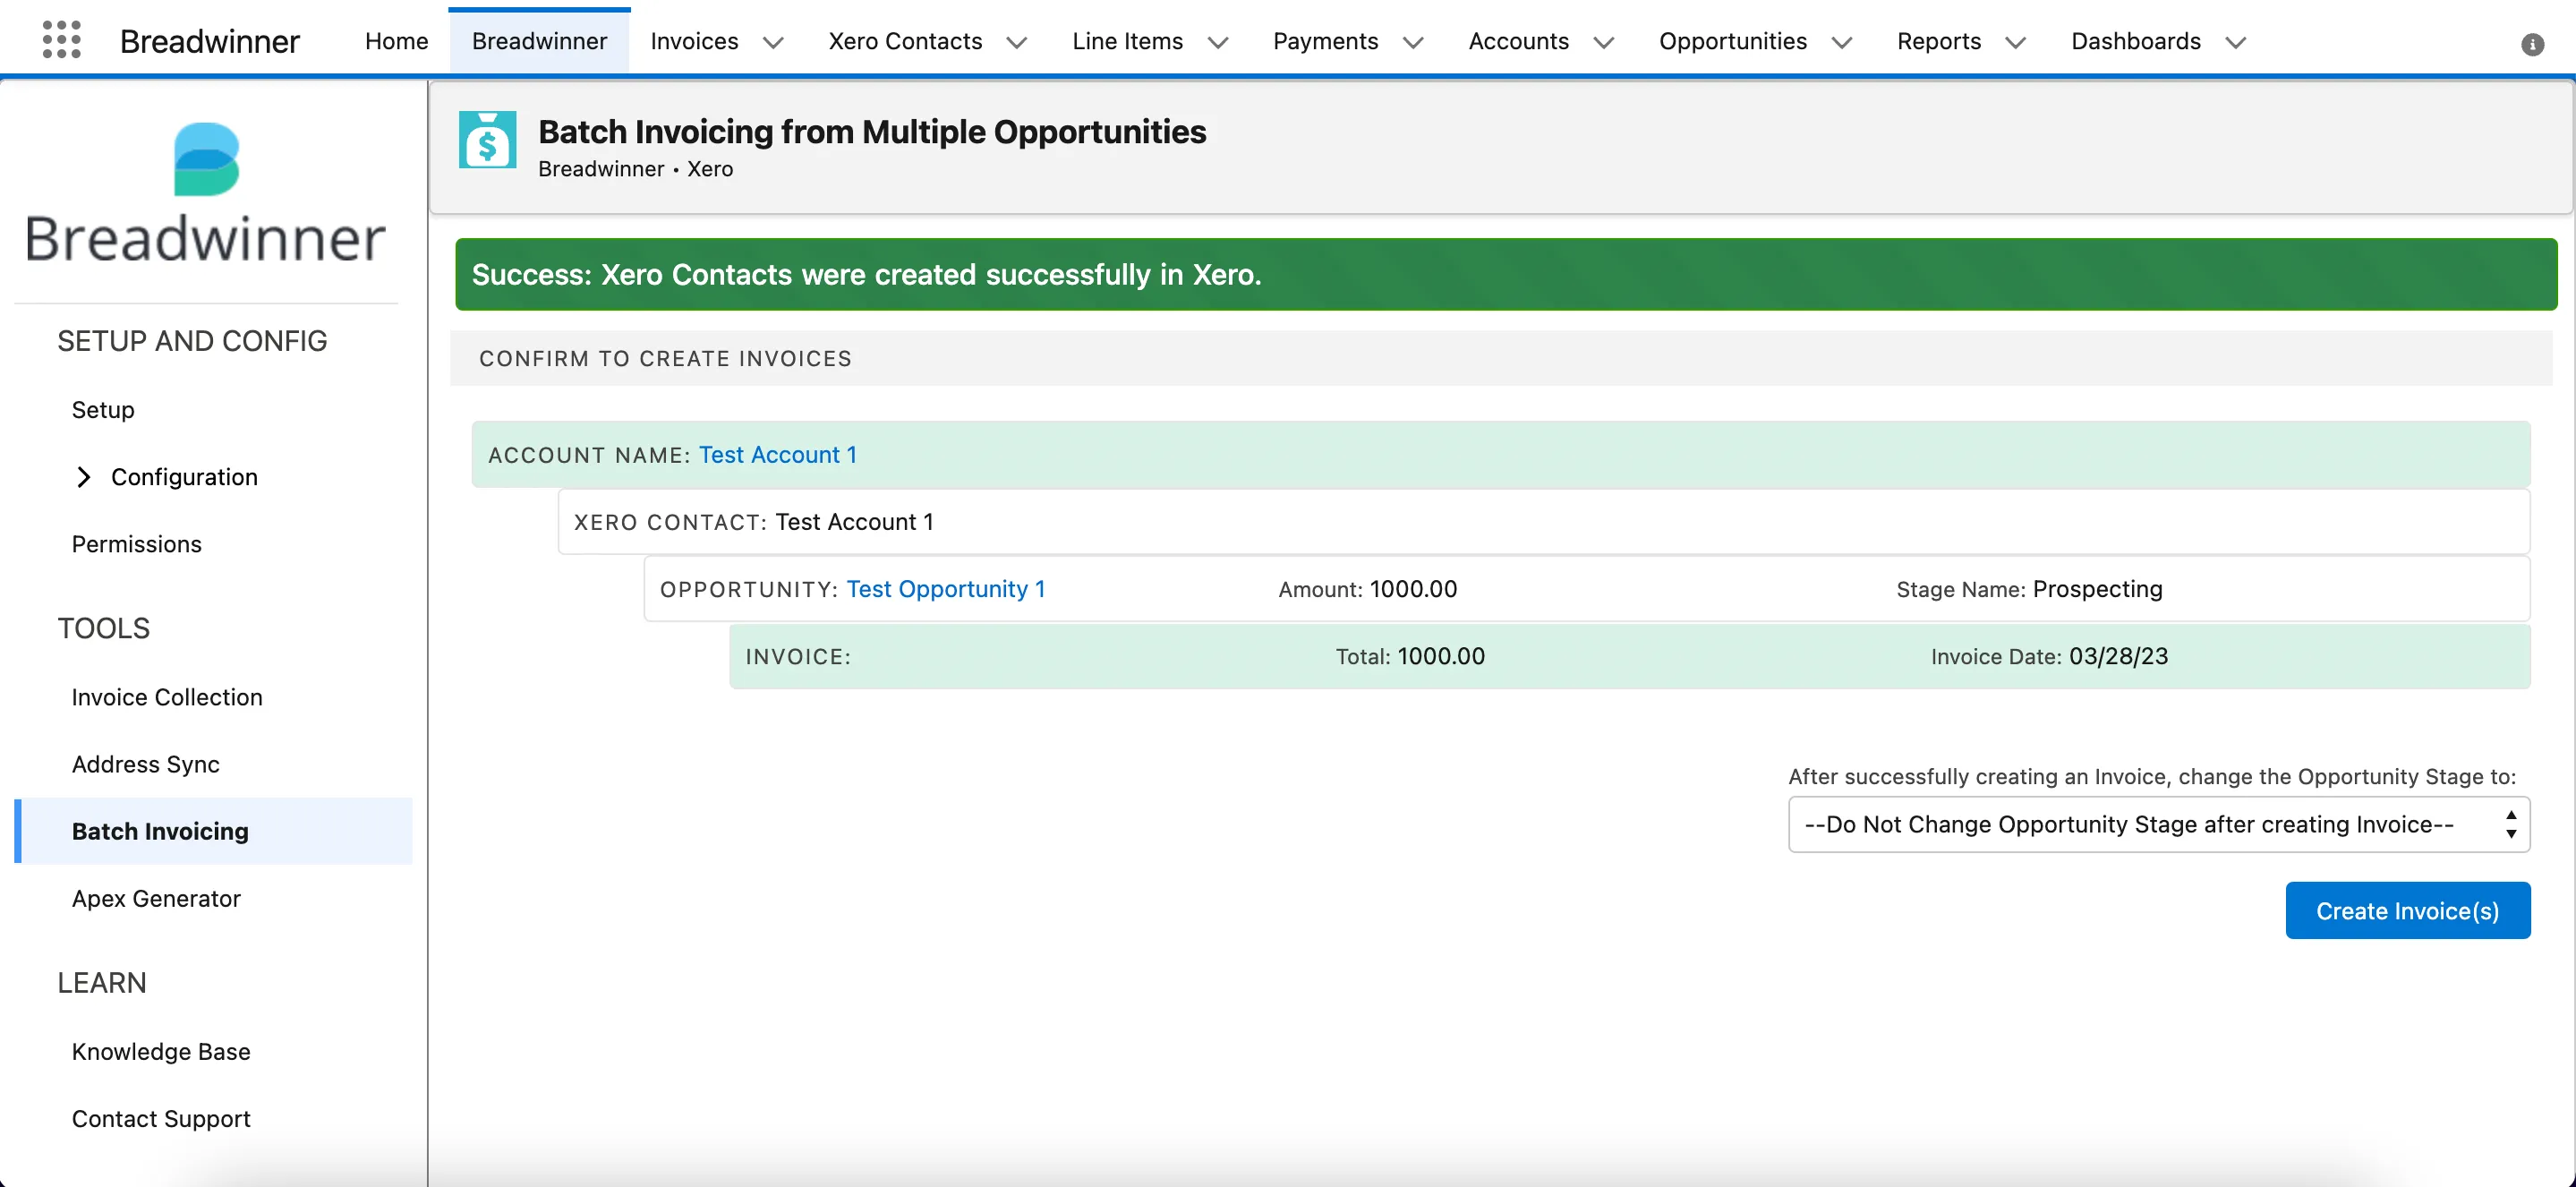Viewport: 2576px width, 1187px height.
Task: Expand the Accounts tab dropdown arrow
Action: click(1604, 42)
